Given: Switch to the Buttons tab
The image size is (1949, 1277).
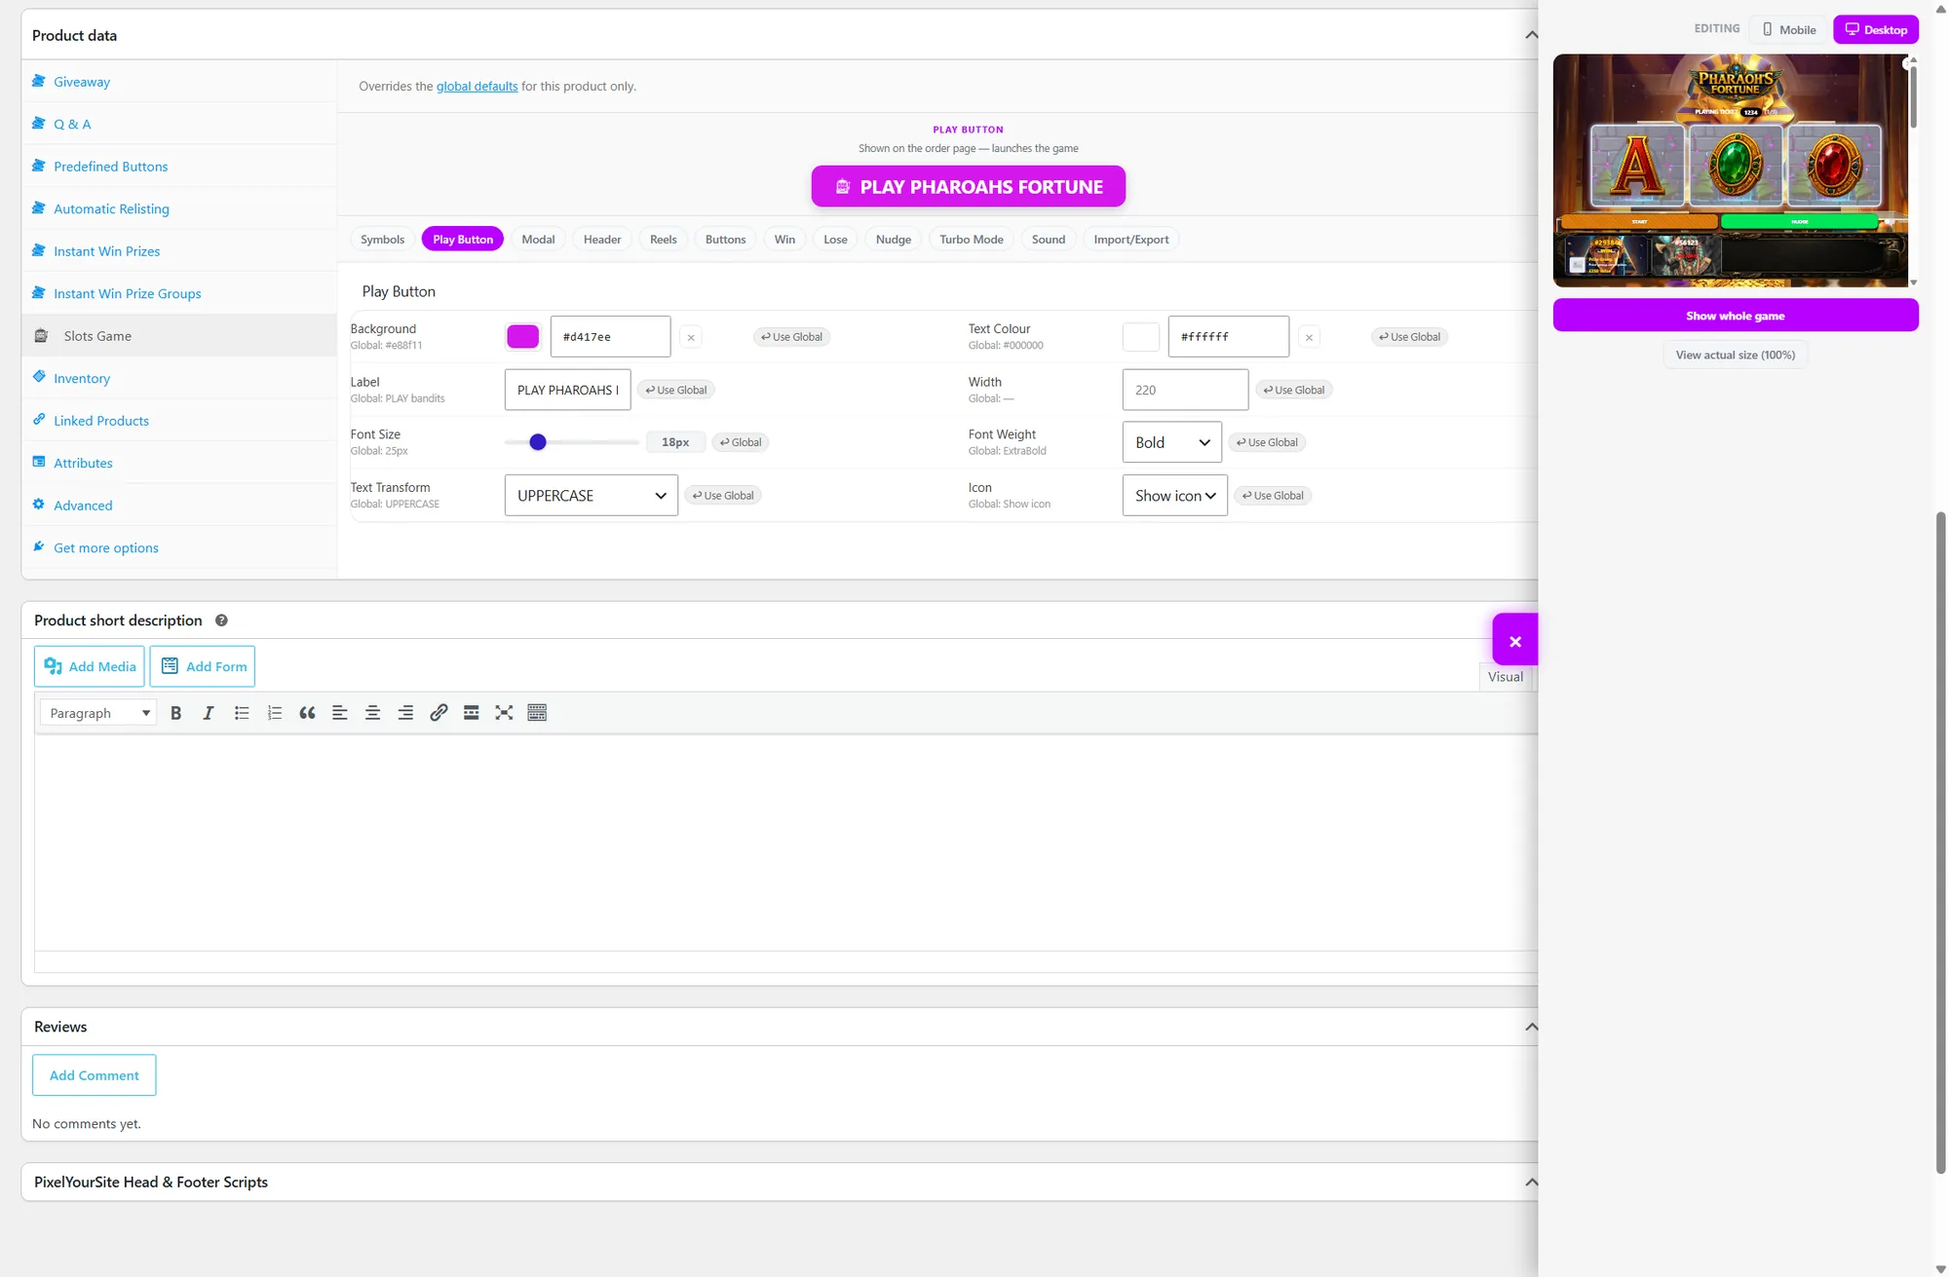Looking at the screenshot, I should coord(725,240).
